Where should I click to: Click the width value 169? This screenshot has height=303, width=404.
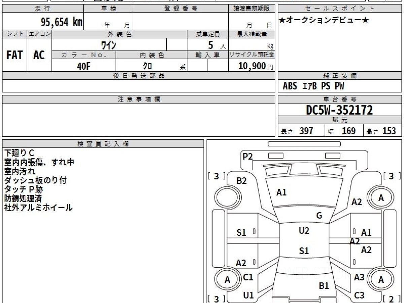348,131
